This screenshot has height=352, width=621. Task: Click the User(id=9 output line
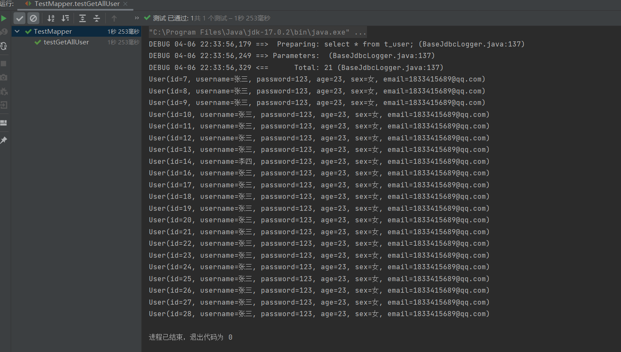(317, 103)
